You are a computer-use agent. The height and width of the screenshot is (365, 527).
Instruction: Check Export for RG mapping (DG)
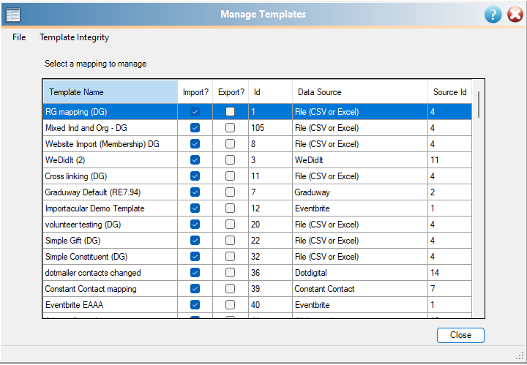click(231, 111)
